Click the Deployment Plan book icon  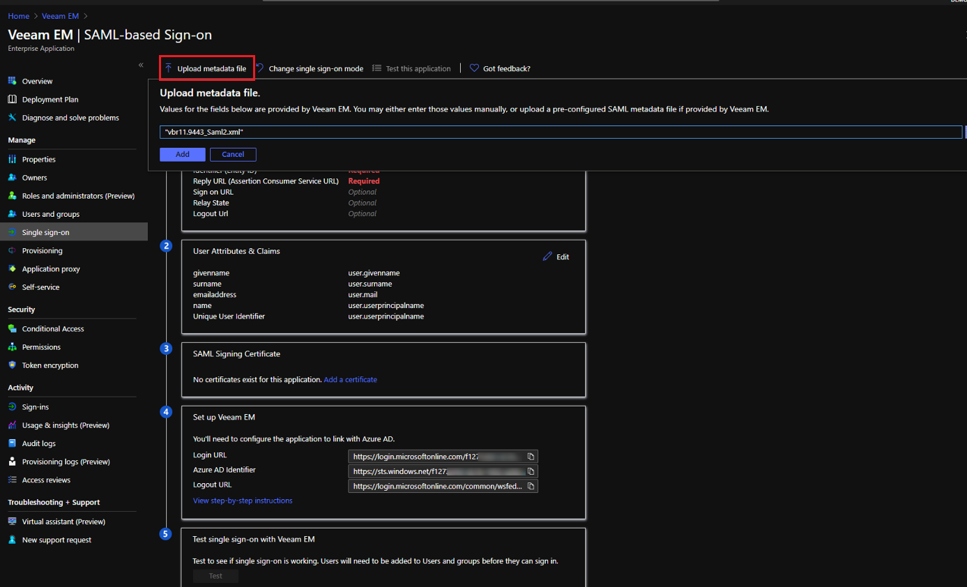pyautogui.click(x=12, y=99)
